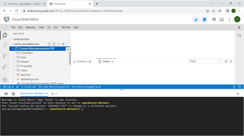Open notifications bell in status bar
Viewport: 244px width, 136px height.
pyautogui.click(x=234, y=87)
